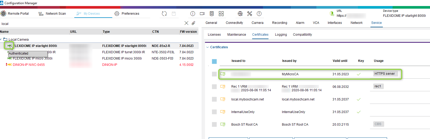Collapse the Certificates section chevron
Viewport: 430px width, 139px height.
[207, 47]
